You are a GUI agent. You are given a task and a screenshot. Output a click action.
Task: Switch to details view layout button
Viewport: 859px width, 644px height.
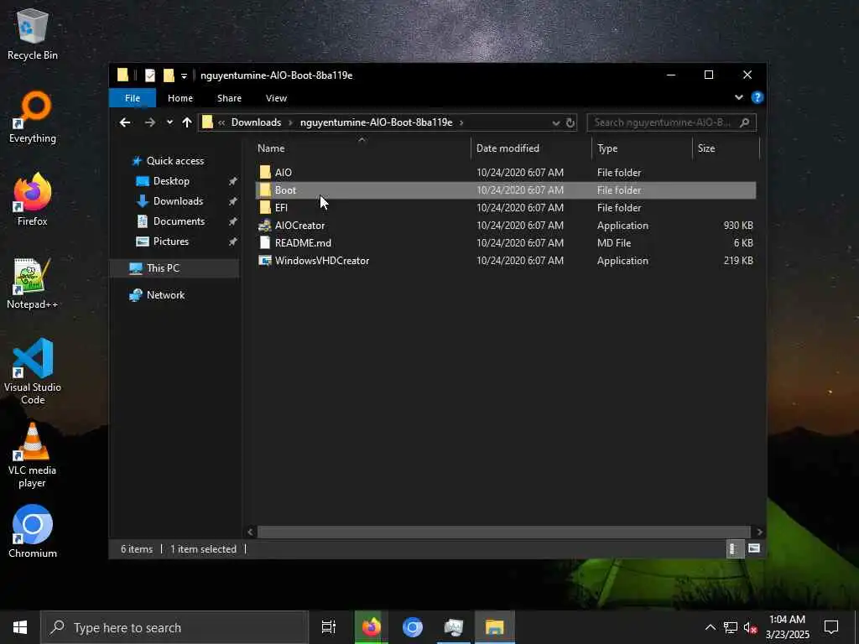733,548
